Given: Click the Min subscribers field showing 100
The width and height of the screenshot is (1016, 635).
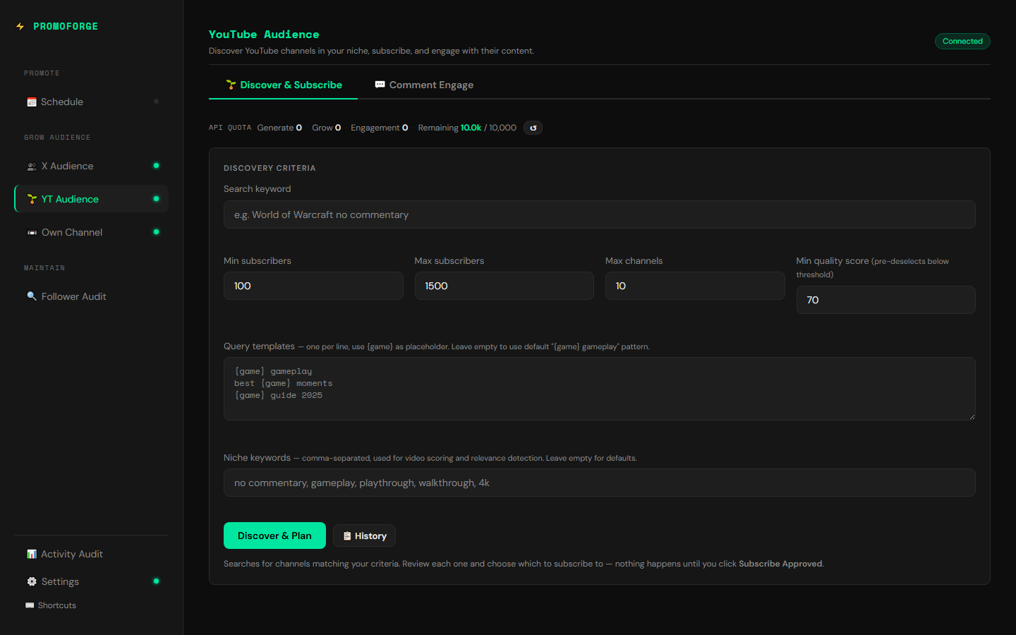Looking at the screenshot, I should coord(313,286).
